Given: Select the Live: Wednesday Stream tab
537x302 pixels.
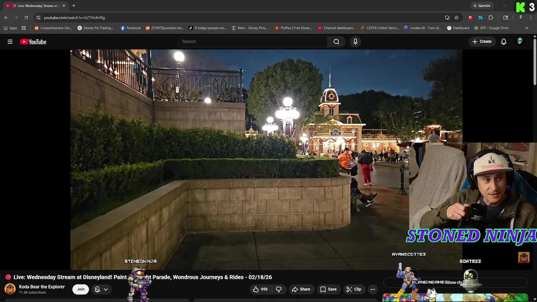Looking at the screenshot, I should tap(35, 6).
